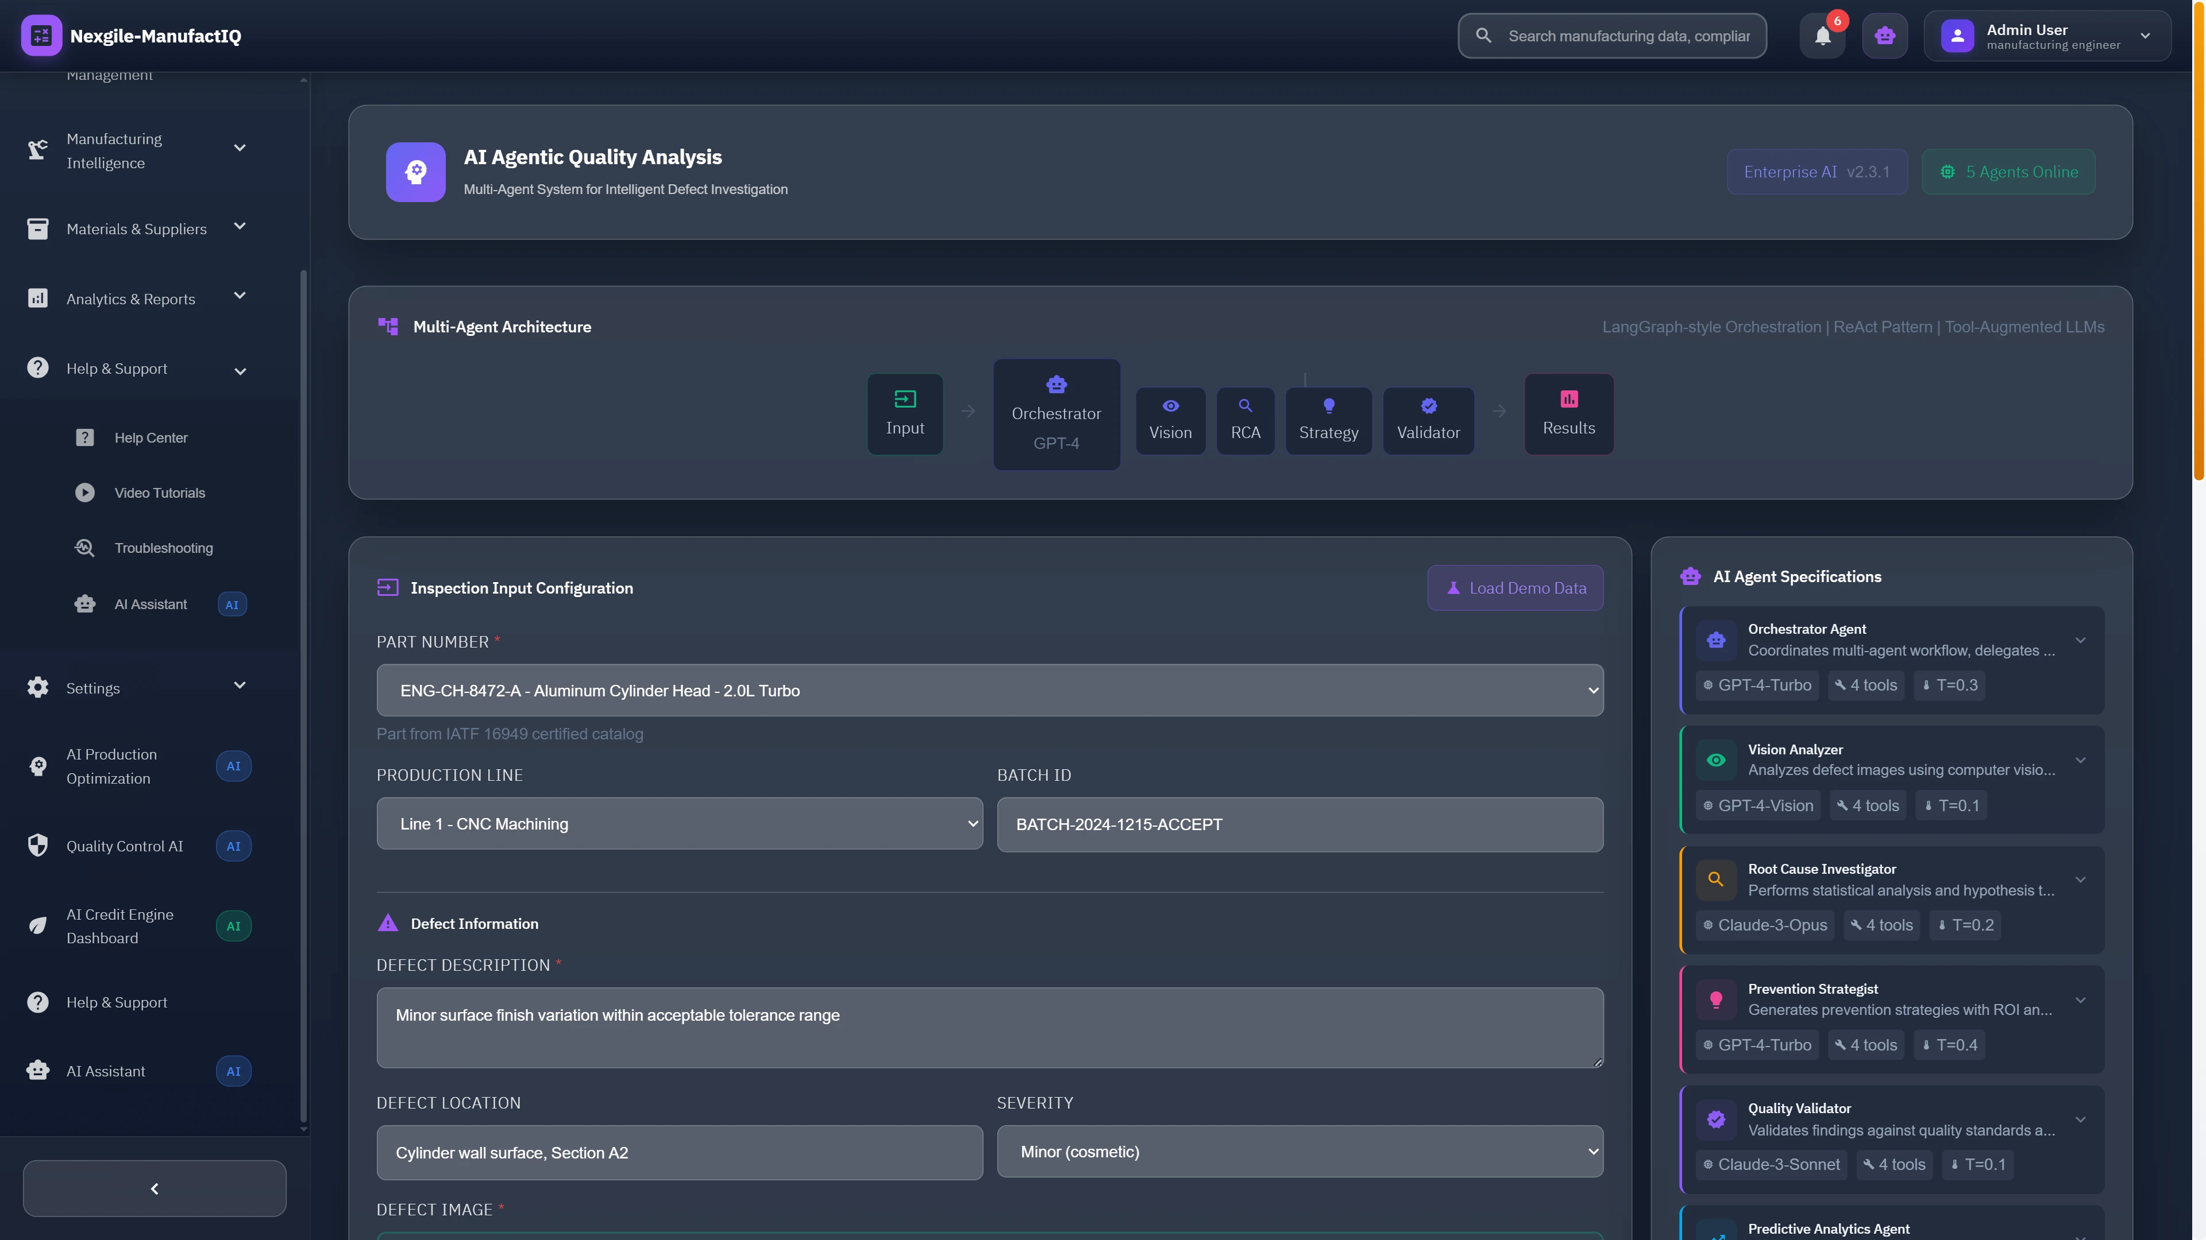Collapse the sidebar with arrow button

coord(154,1189)
